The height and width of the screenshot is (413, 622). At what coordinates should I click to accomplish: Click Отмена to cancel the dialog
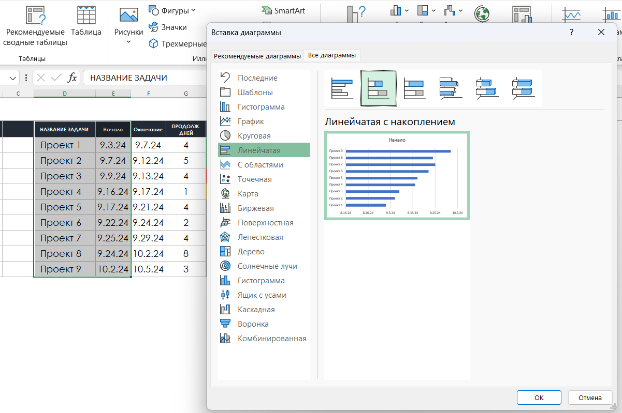(x=590, y=397)
